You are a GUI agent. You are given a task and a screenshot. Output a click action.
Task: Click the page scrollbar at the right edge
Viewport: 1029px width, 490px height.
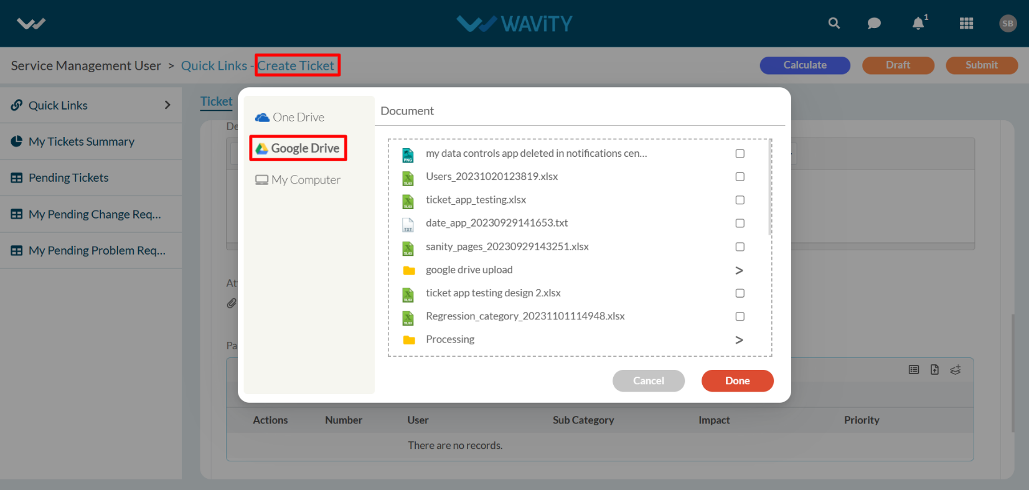pos(1013,372)
